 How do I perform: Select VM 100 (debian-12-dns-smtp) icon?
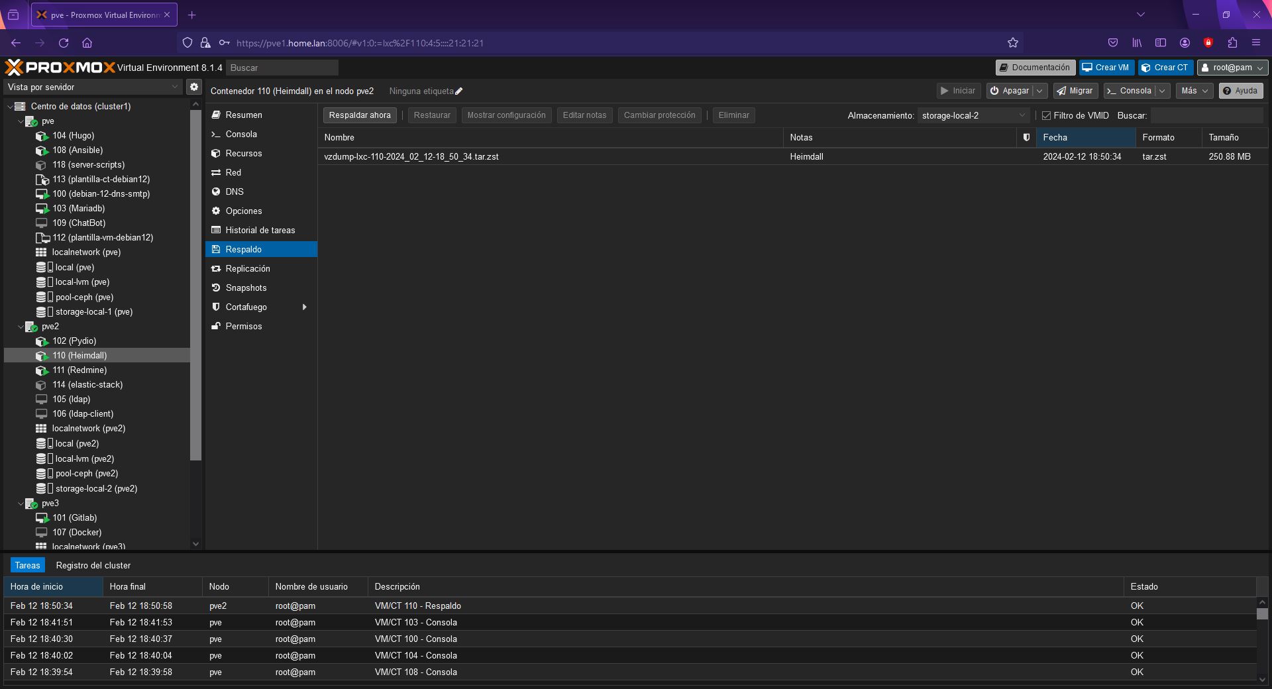pos(42,194)
